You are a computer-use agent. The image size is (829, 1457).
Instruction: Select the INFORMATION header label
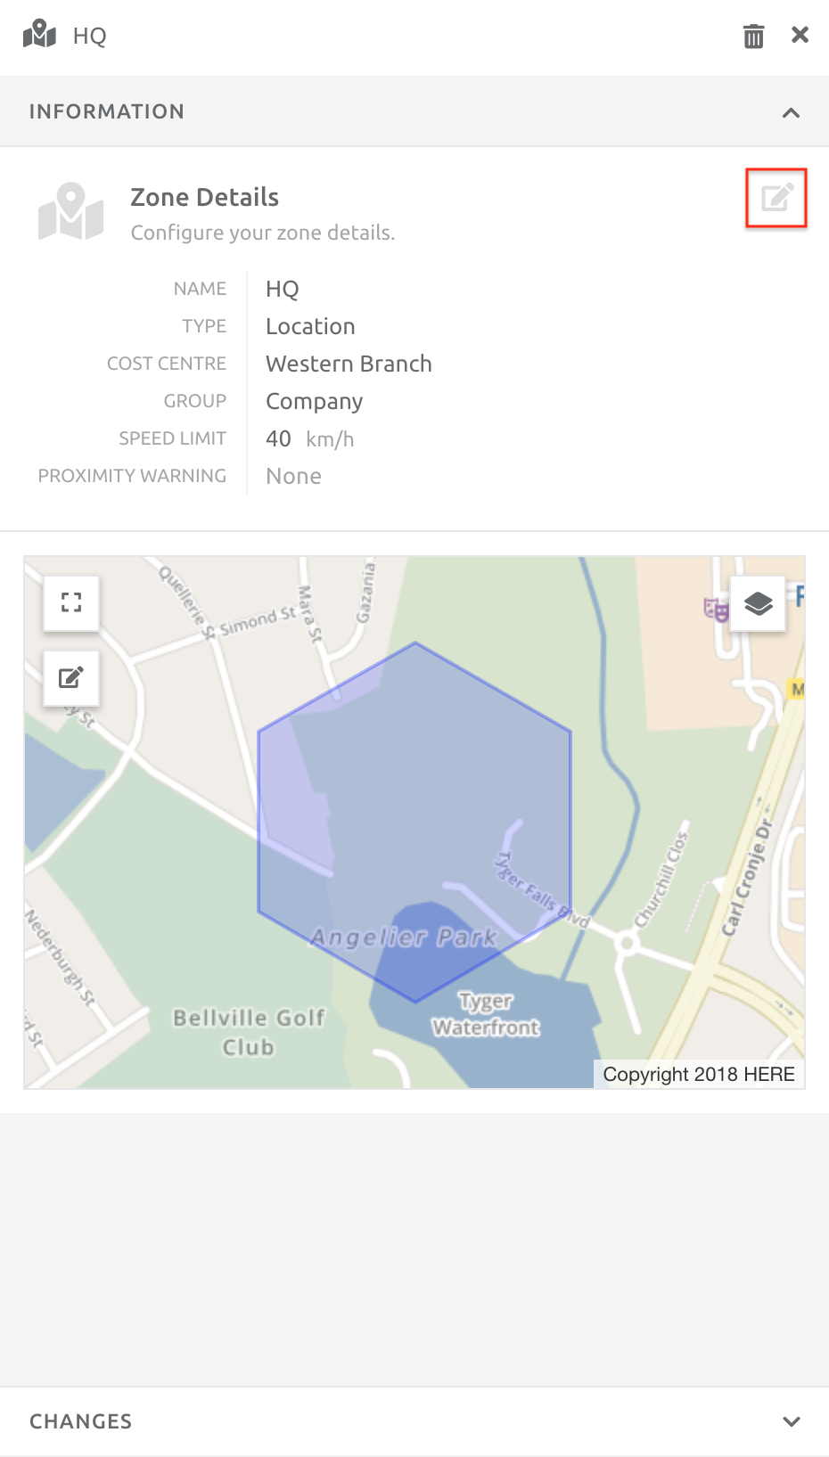click(x=107, y=111)
